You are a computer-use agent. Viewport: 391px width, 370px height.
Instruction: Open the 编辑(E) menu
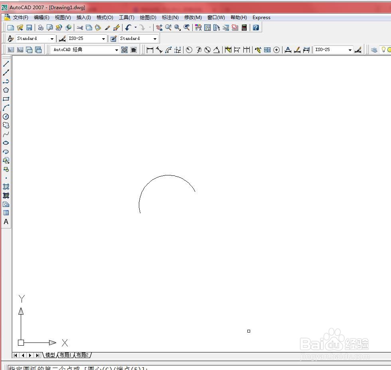(x=41, y=18)
